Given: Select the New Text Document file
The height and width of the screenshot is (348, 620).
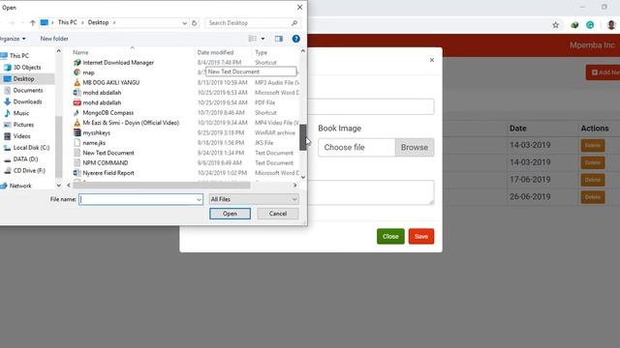Looking at the screenshot, I should [x=108, y=153].
